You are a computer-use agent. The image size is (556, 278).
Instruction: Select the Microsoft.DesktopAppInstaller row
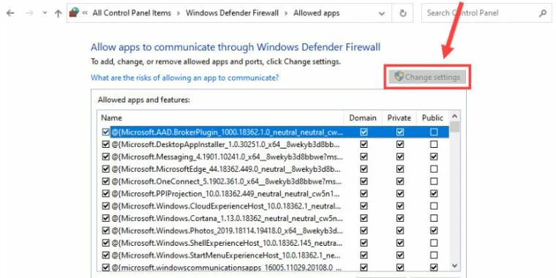point(274,145)
